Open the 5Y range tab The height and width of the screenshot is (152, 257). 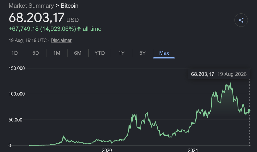tap(142, 53)
